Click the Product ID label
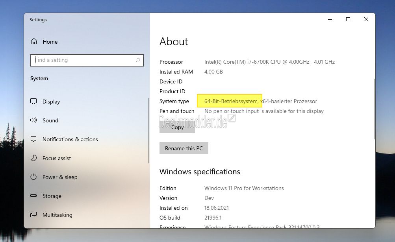 coord(172,91)
